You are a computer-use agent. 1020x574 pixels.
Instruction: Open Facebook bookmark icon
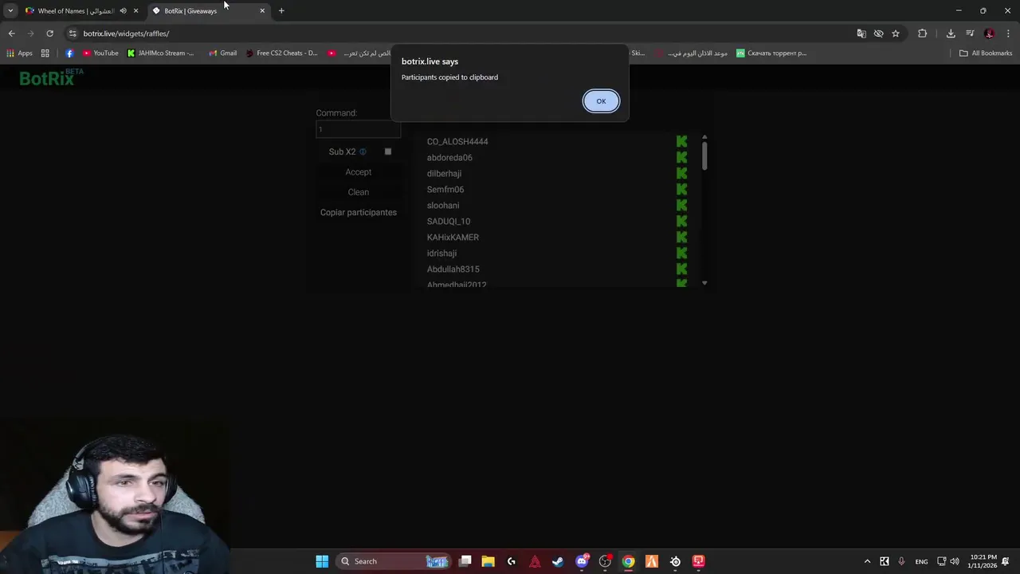[x=69, y=53]
